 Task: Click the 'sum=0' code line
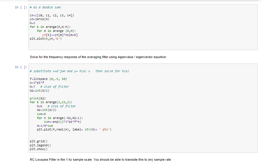tap(41, 114)
